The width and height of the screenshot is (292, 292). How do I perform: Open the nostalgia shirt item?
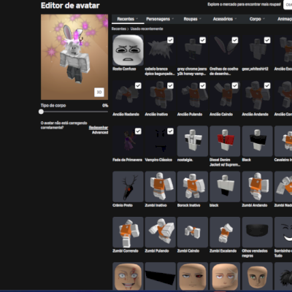click(x=193, y=141)
